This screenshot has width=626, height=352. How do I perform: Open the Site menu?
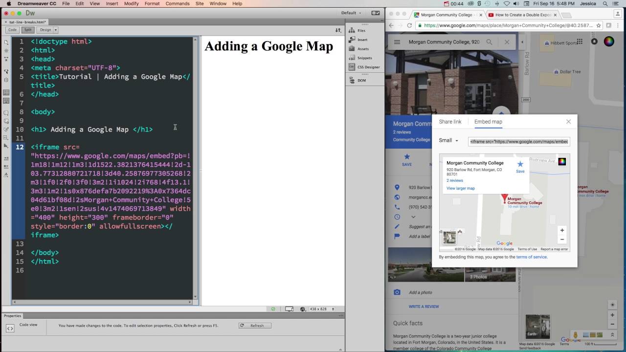[x=200, y=3]
